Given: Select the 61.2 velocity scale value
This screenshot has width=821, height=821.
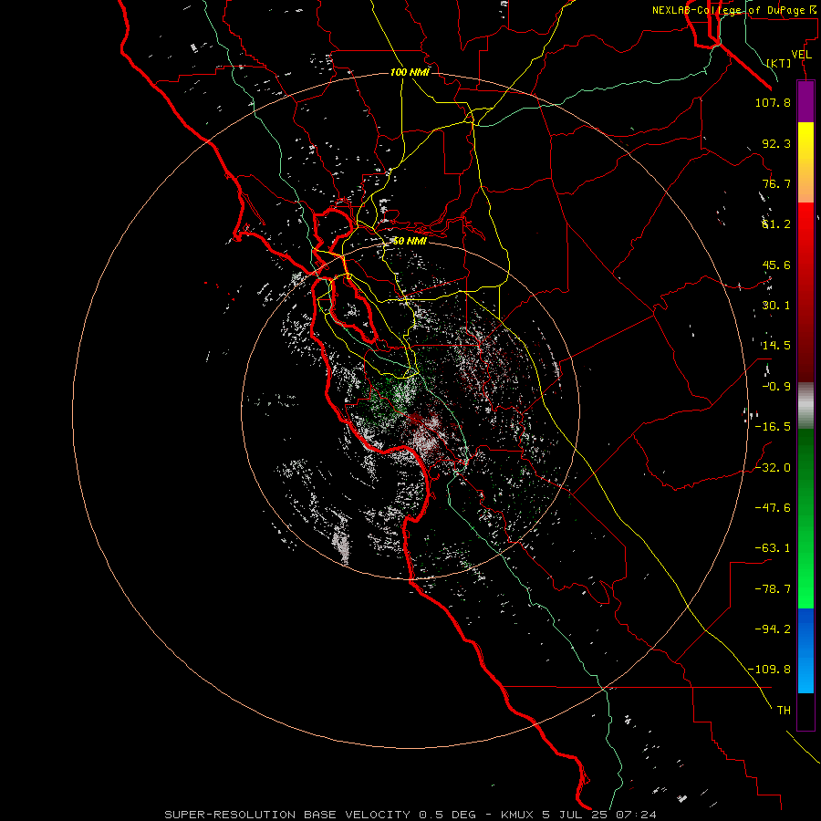Looking at the screenshot, I should [x=776, y=224].
